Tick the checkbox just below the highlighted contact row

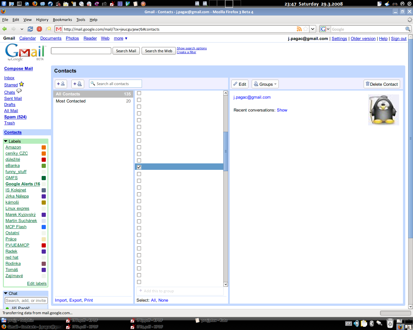[x=139, y=174]
